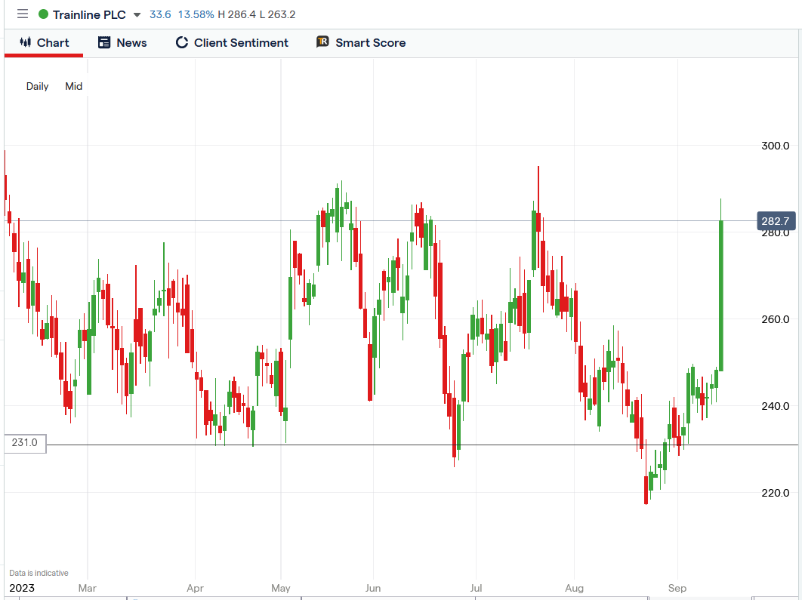
Task: Change the Daily timeframe setting
Action: click(37, 86)
